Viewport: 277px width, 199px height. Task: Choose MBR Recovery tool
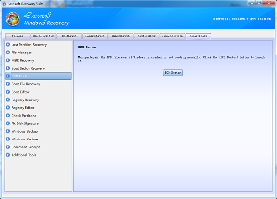click(23, 60)
